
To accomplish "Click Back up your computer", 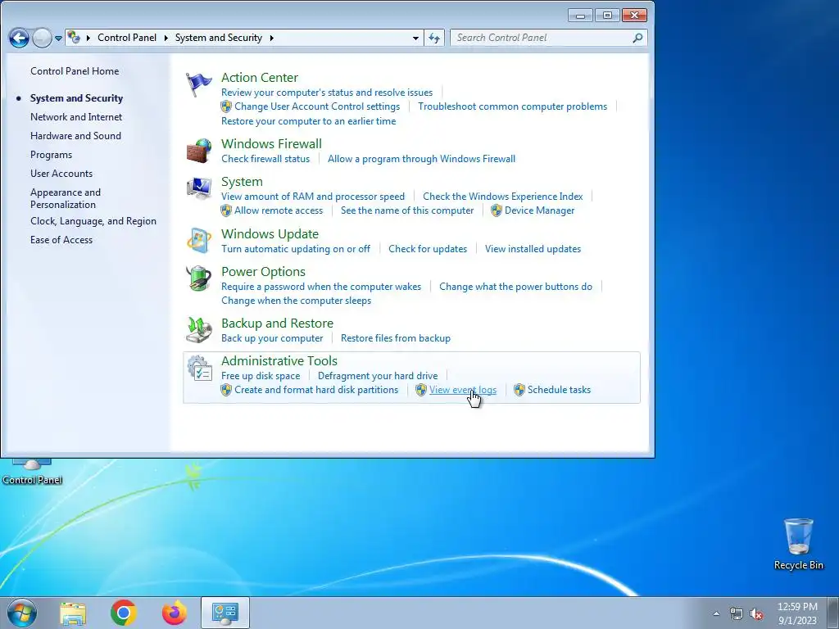I will tap(272, 338).
